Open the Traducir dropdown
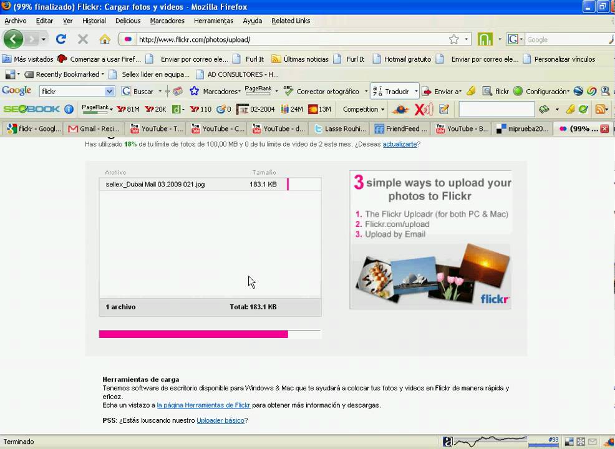Image resolution: width=615 pixels, height=449 pixels. coord(416,92)
